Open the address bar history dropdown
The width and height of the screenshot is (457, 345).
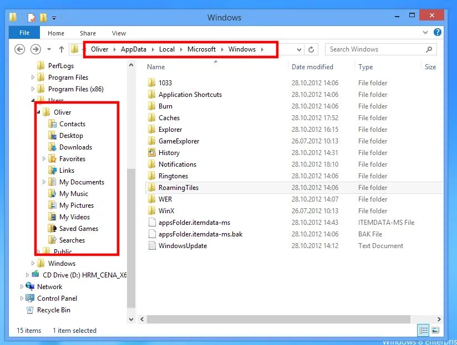299,50
